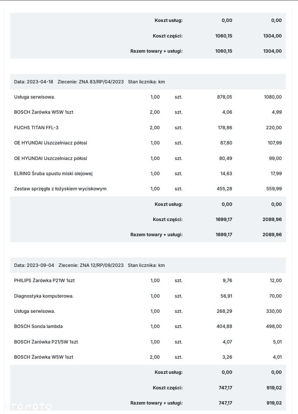Select Zestaw sprzęgła z łożyskiem wyciskowym row
Screen dimensions: 298x414
point(148,189)
